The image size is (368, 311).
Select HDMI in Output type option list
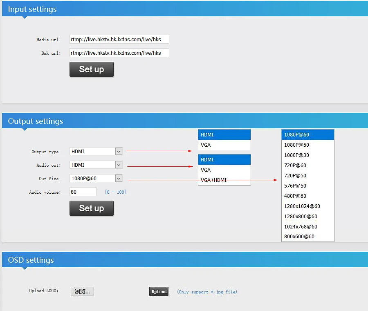click(224, 134)
